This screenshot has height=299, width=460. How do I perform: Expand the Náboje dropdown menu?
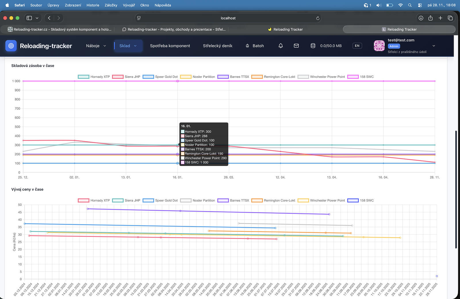click(96, 46)
